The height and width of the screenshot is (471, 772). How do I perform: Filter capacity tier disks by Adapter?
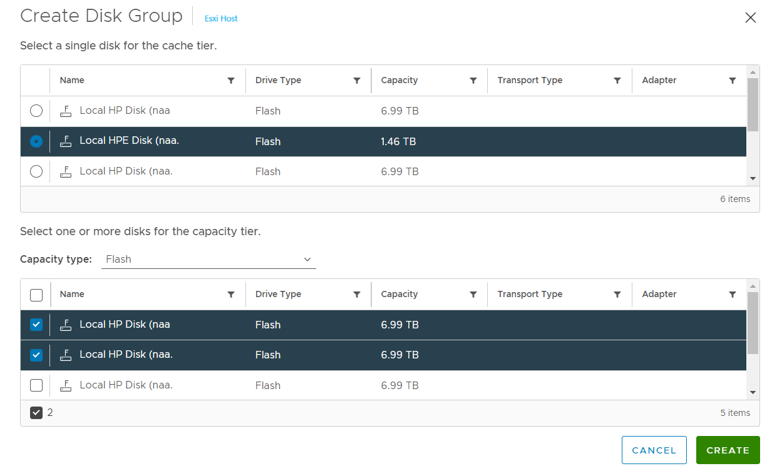click(733, 295)
